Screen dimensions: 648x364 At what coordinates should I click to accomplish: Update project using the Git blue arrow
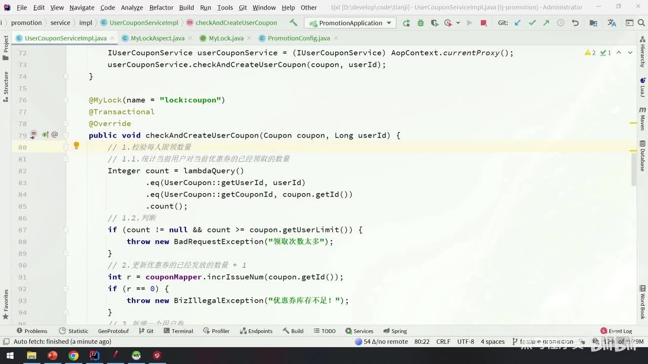pos(517,23)
